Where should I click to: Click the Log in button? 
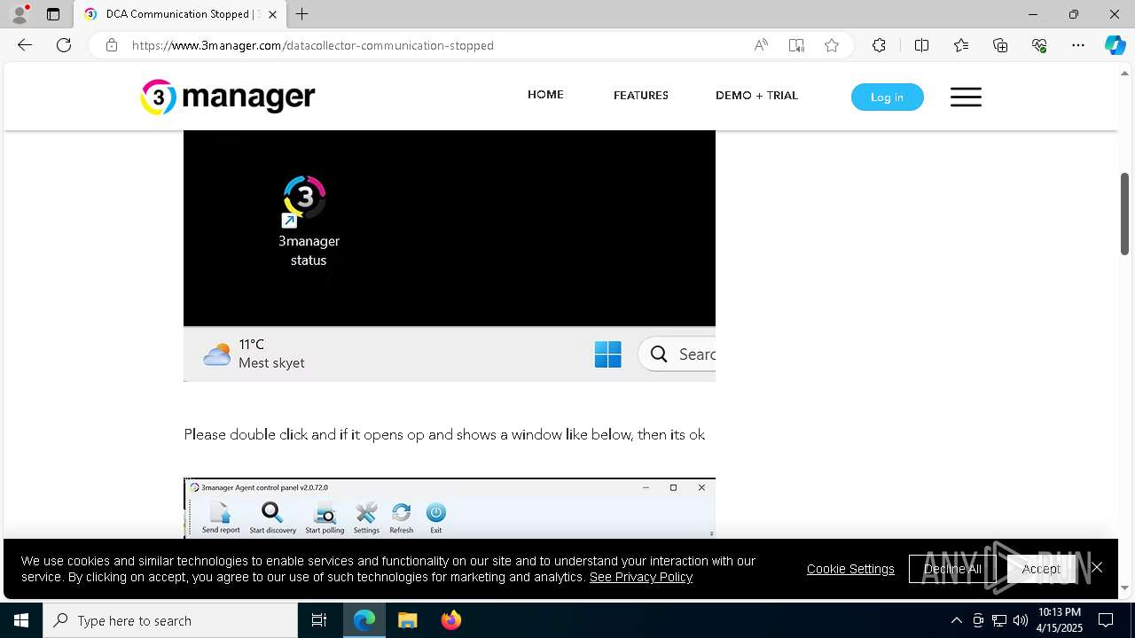point(887,97)
